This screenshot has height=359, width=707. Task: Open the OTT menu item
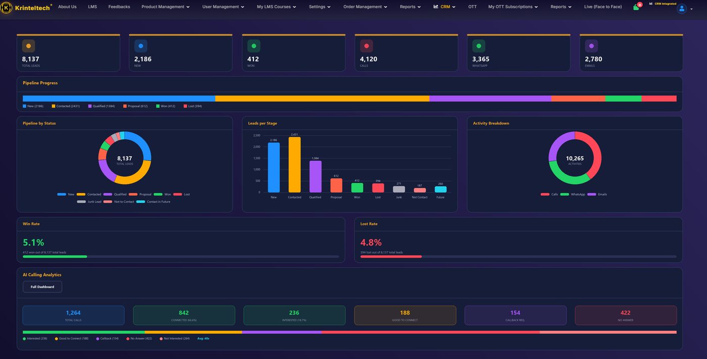(x=472, y=7)
